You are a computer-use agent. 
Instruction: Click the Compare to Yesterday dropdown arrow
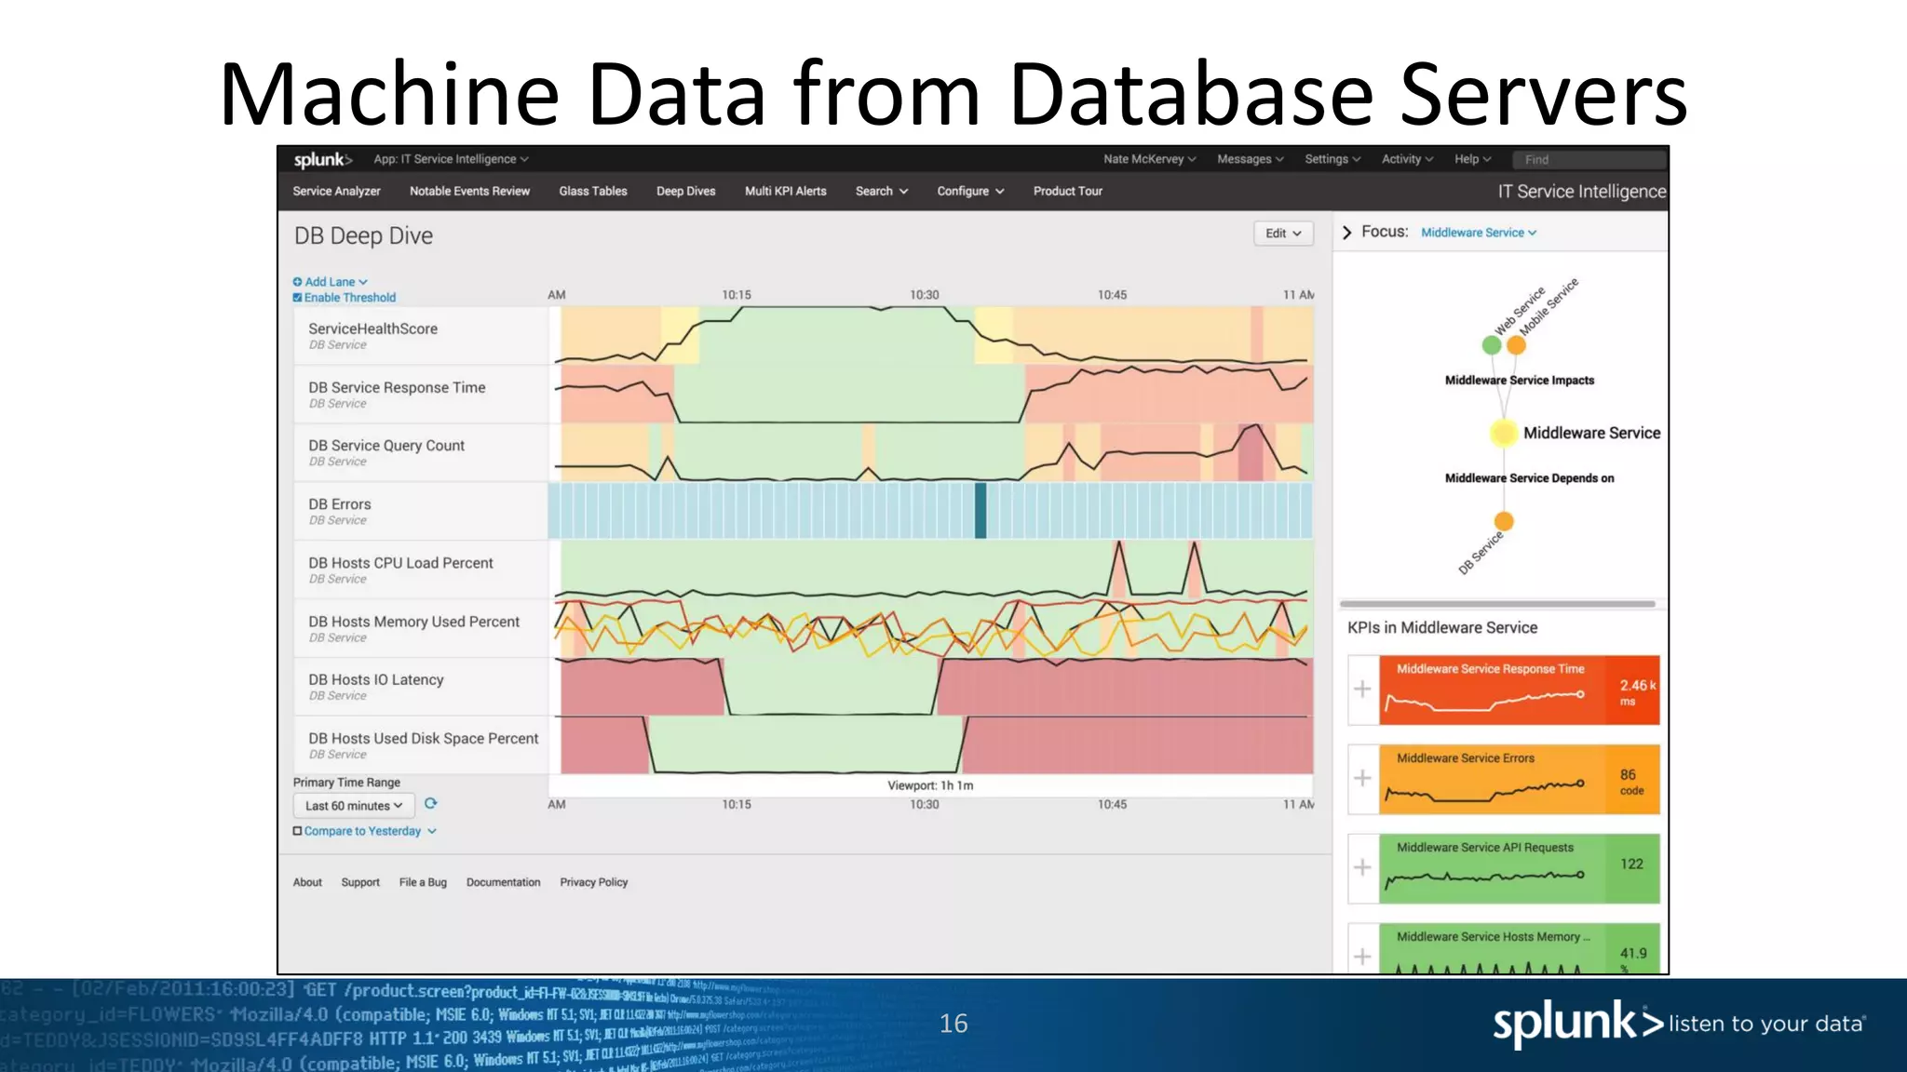pyautogui.click(x=432, y=831)
